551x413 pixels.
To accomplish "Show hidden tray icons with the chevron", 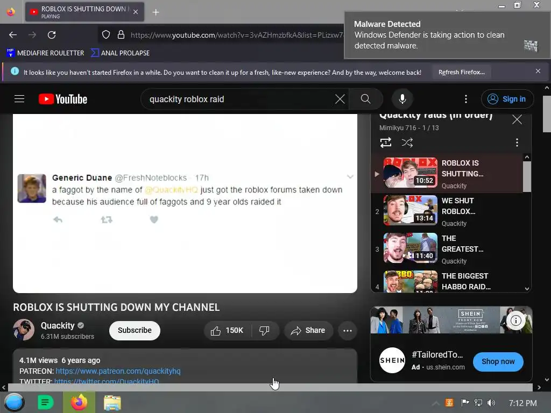I will pos(435,403).
